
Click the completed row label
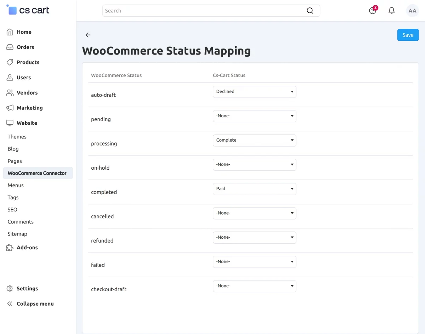coord(104,192)
